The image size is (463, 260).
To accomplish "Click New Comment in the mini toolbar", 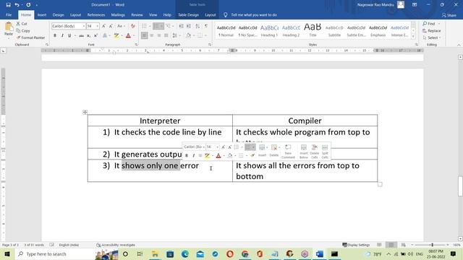I will [288, 151].
